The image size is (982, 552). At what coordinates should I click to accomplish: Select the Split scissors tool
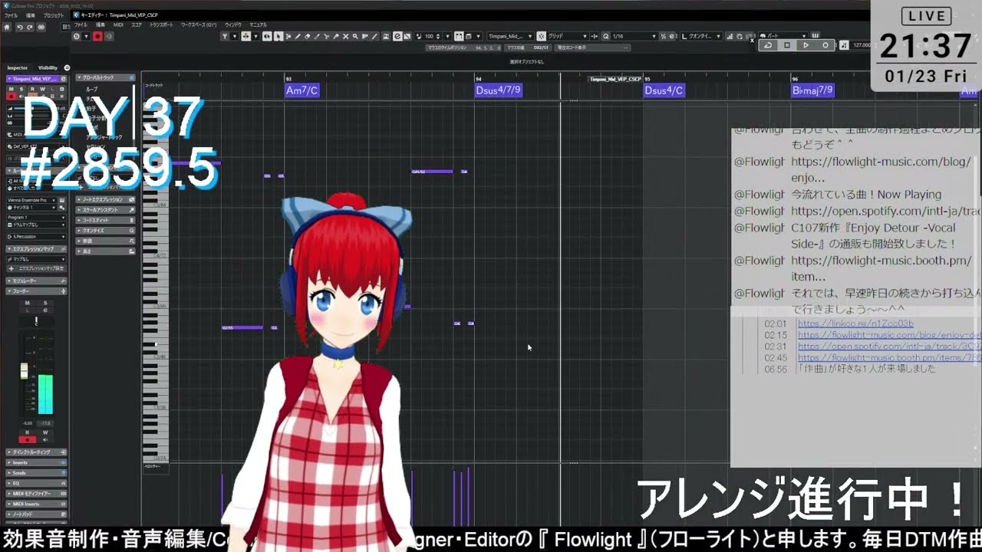click(x=326, y=36)
